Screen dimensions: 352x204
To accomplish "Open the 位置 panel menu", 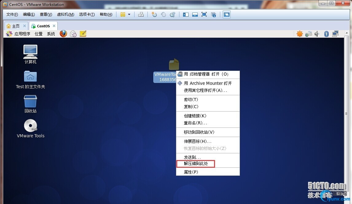I will (39, 34).
